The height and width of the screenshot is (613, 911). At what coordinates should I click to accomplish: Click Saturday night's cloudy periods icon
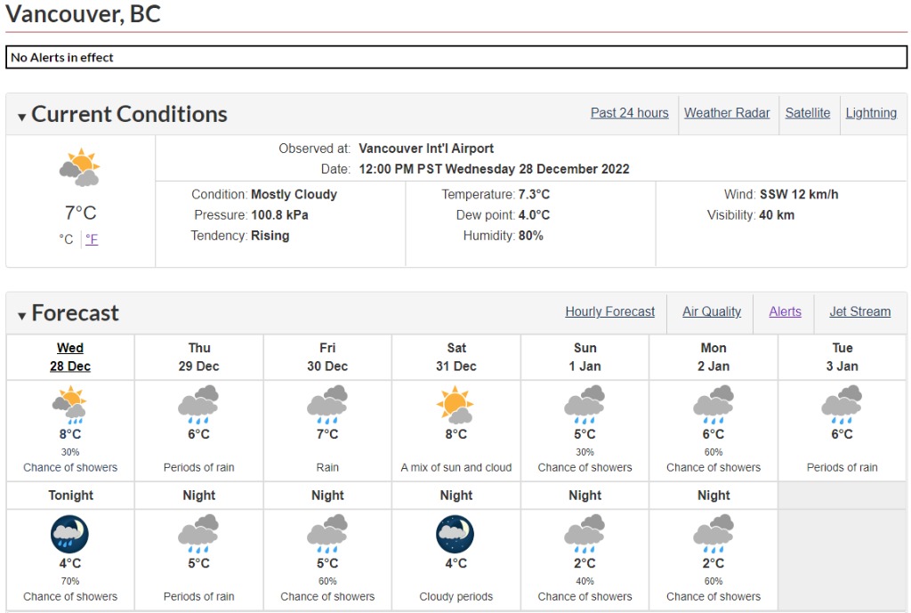click(455, 534)
